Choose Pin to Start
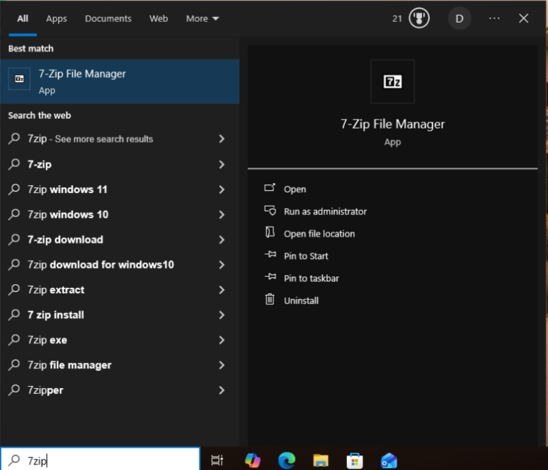 coord(306,256)
